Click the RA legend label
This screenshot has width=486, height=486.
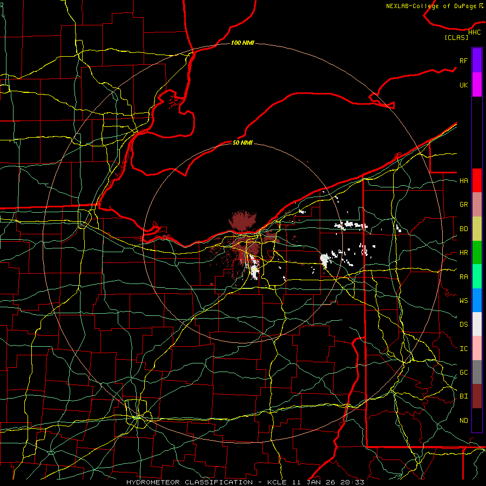464,277
